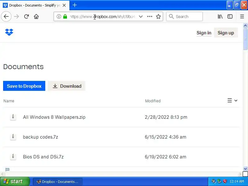Open Bios DS and DSi.7z file

pyautogui.click(x=43, y=157)
